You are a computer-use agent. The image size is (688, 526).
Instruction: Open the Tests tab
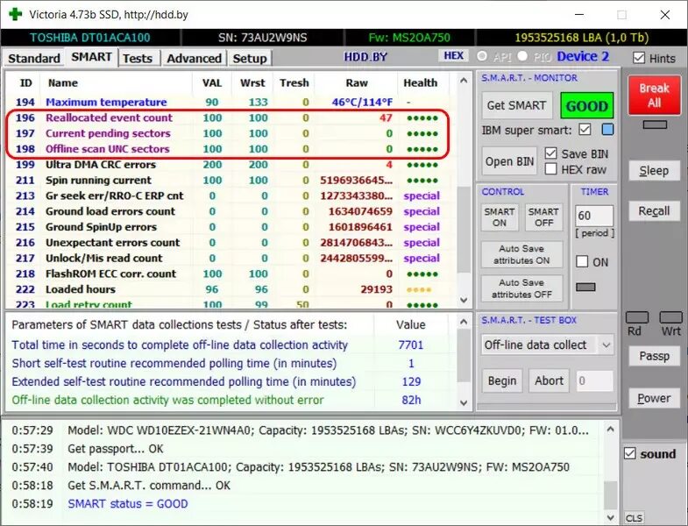pos(138,59)
